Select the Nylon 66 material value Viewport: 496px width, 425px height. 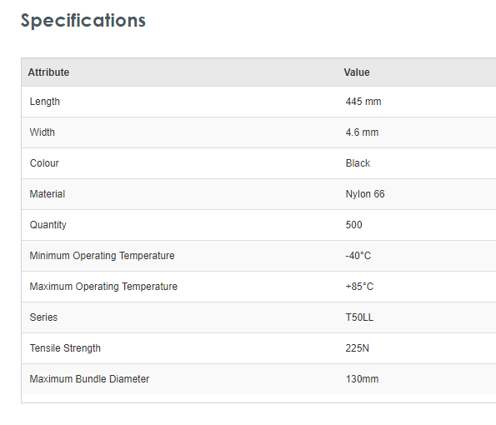pos(365,194)
